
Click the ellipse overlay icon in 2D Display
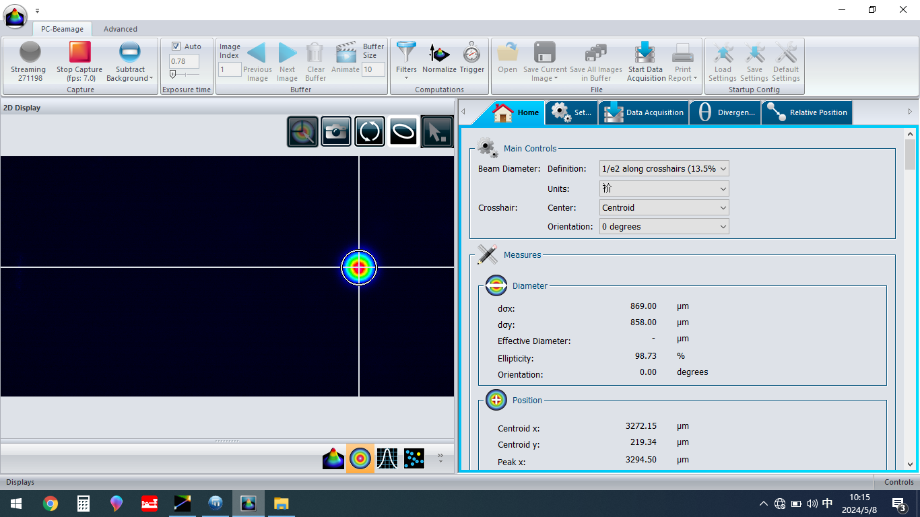403,131
